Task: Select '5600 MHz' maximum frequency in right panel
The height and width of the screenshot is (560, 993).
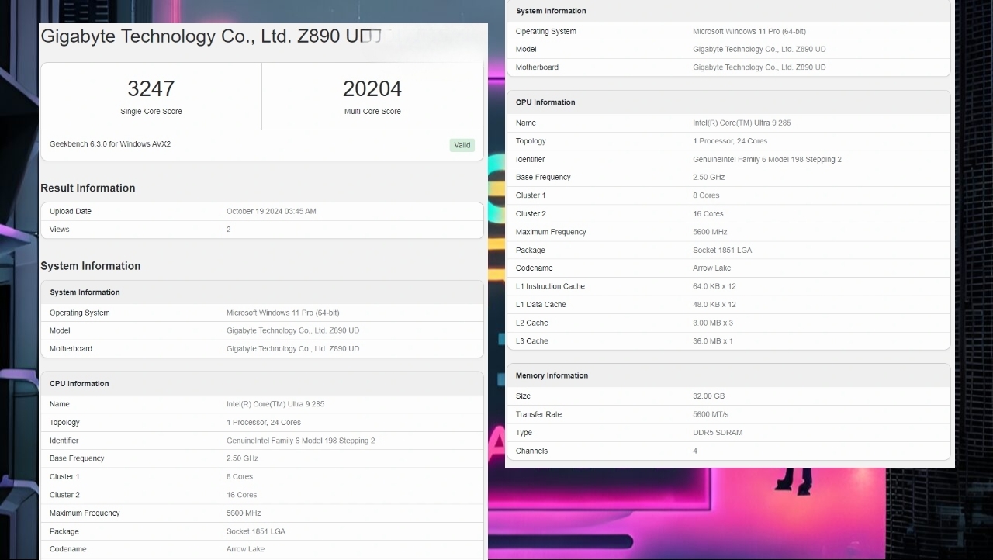Action: click(x=710, y=232)
